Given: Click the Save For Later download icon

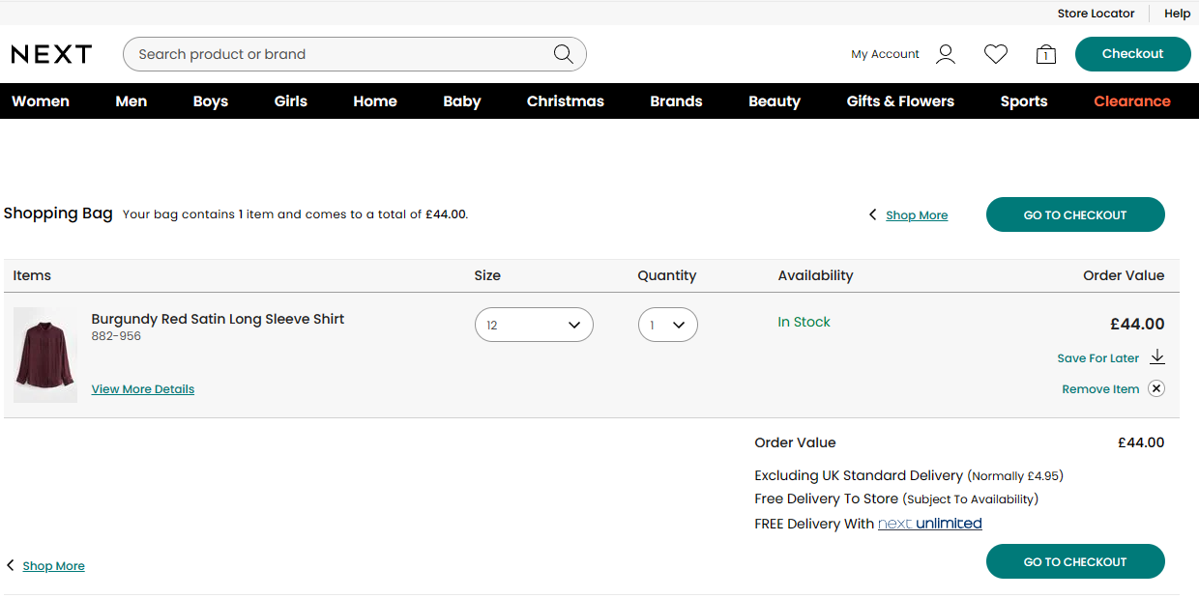Looking at the screenshot, I should (1156, 357).
